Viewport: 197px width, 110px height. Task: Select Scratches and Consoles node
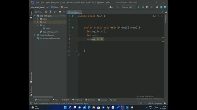(48, 38)
